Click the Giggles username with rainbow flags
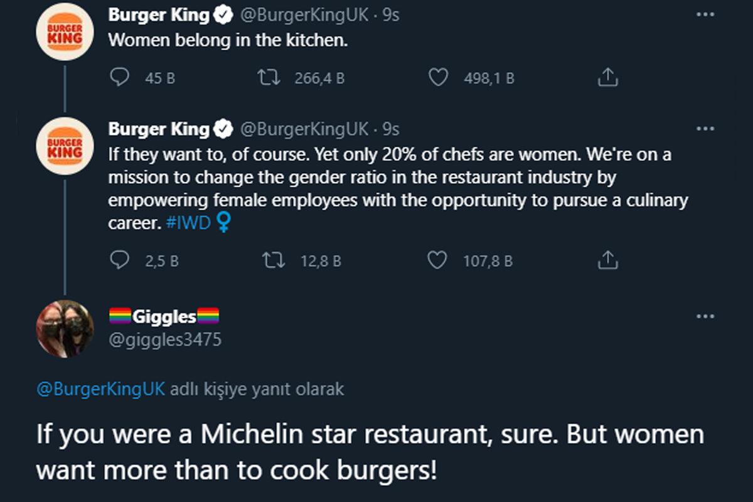This screenshot has width=753, height=502. click(164, 316)
